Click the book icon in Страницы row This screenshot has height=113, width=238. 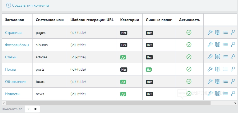[x=217, y=33]
